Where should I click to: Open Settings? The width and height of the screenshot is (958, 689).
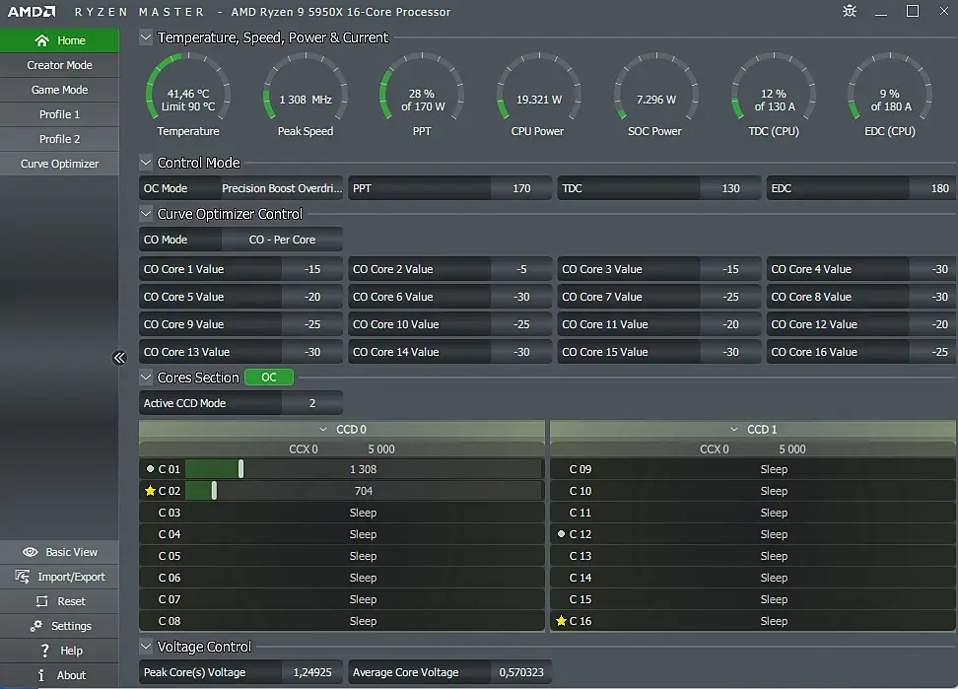click(59, 626)
